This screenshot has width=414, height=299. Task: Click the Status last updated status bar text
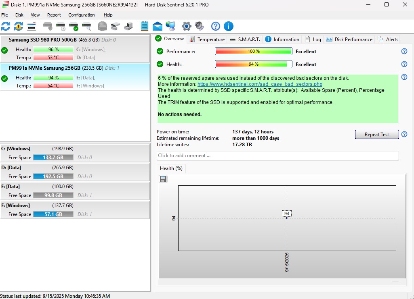[55, 296]
